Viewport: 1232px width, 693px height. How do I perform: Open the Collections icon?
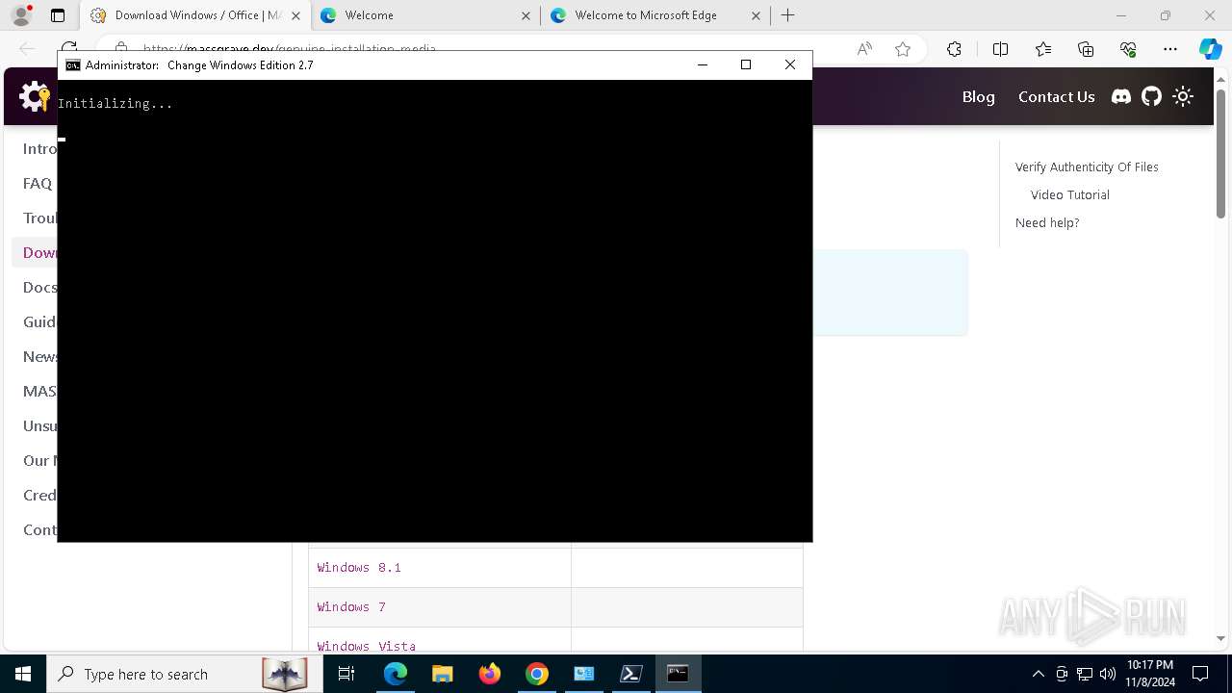coord(1086,49)
